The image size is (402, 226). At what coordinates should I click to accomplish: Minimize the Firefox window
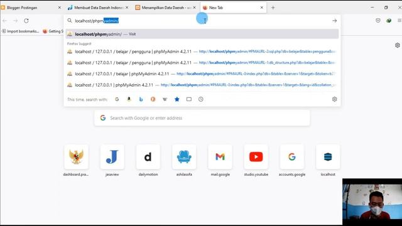coord(372,8)
